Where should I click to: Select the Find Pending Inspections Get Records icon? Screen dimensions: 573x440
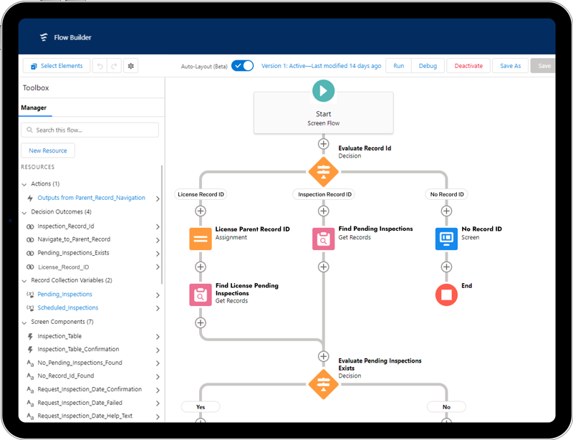click(324, 239)
